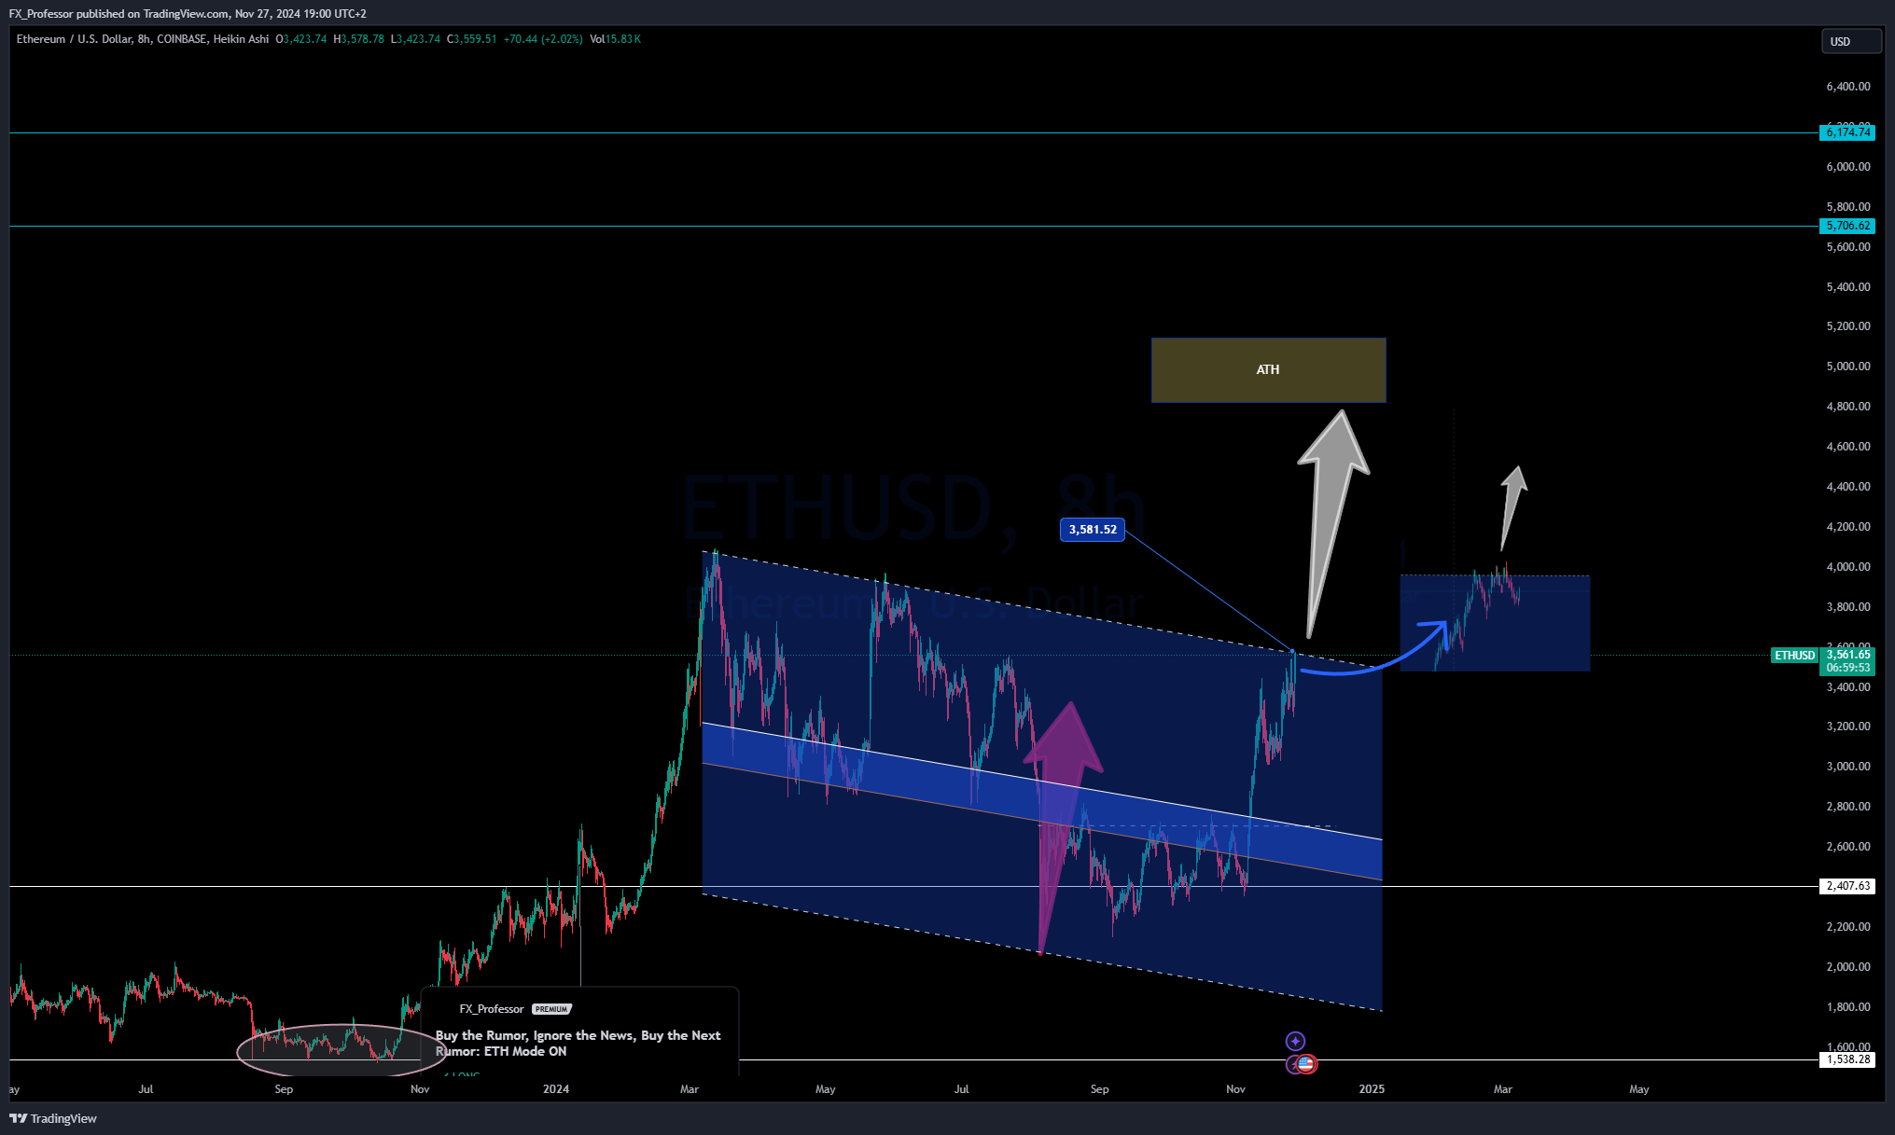Viewport: 1895px width, 1135px height.
Task: Click the 2025 label on the time axis
Action: tap(1372, 1089)
